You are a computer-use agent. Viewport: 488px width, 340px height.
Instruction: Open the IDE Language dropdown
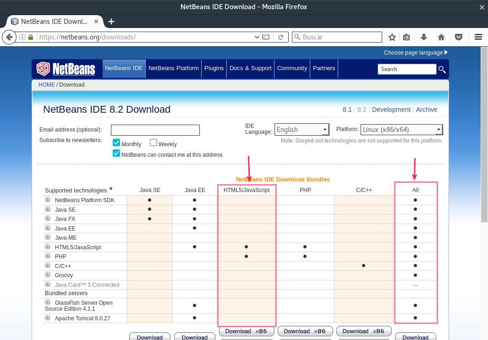click(x=302, y=130)
